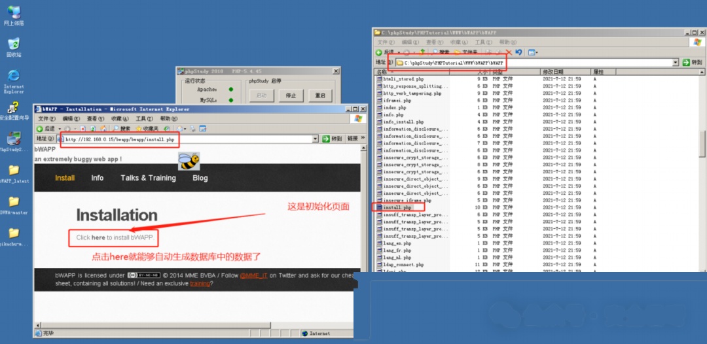Screen dimensions: 707x344
Task: Click red Delete X in Explorer toolbar
Action: pyautogui.click(x=509, y=52)
